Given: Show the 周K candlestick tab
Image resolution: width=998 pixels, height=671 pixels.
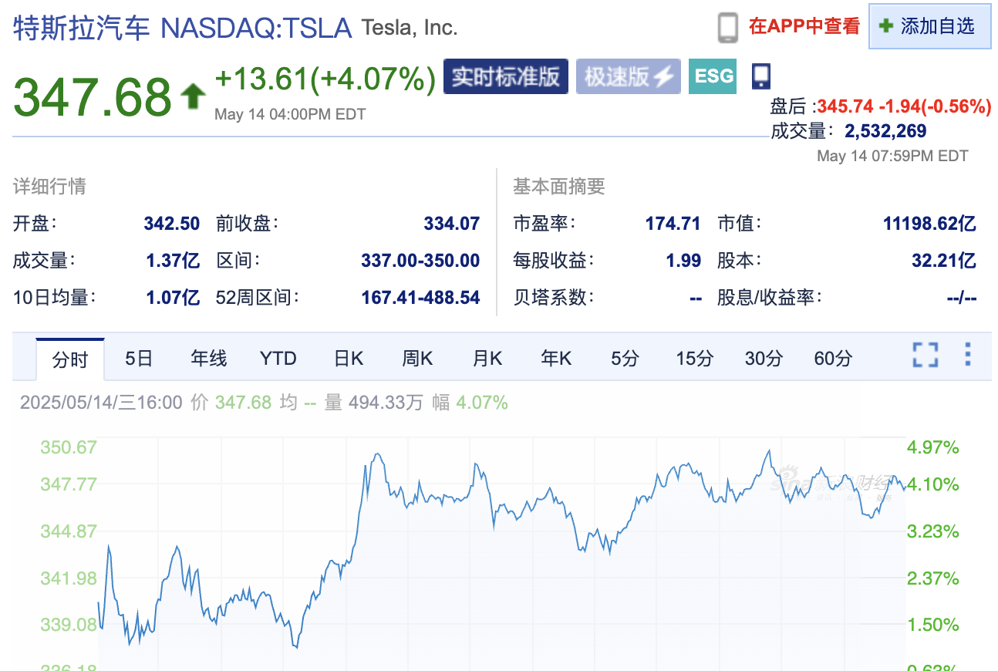Looking at the screenshot, I should (x=417, y=358).
